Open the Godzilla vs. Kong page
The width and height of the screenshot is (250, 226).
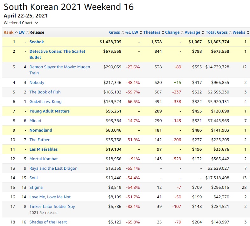[45, 102]
